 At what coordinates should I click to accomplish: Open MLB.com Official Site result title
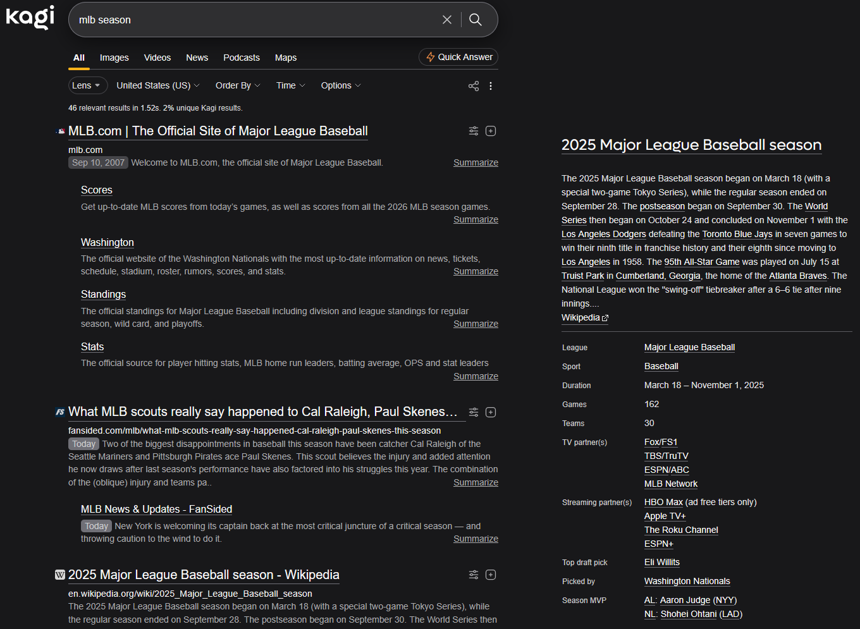tap(218, 131)
